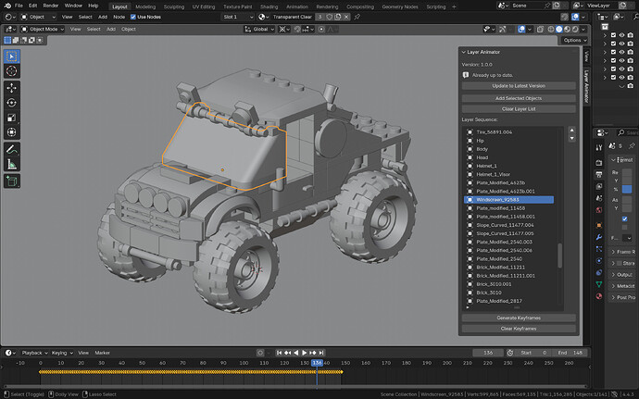Collapse the Layer Animator panel

[x=463, y=52]
